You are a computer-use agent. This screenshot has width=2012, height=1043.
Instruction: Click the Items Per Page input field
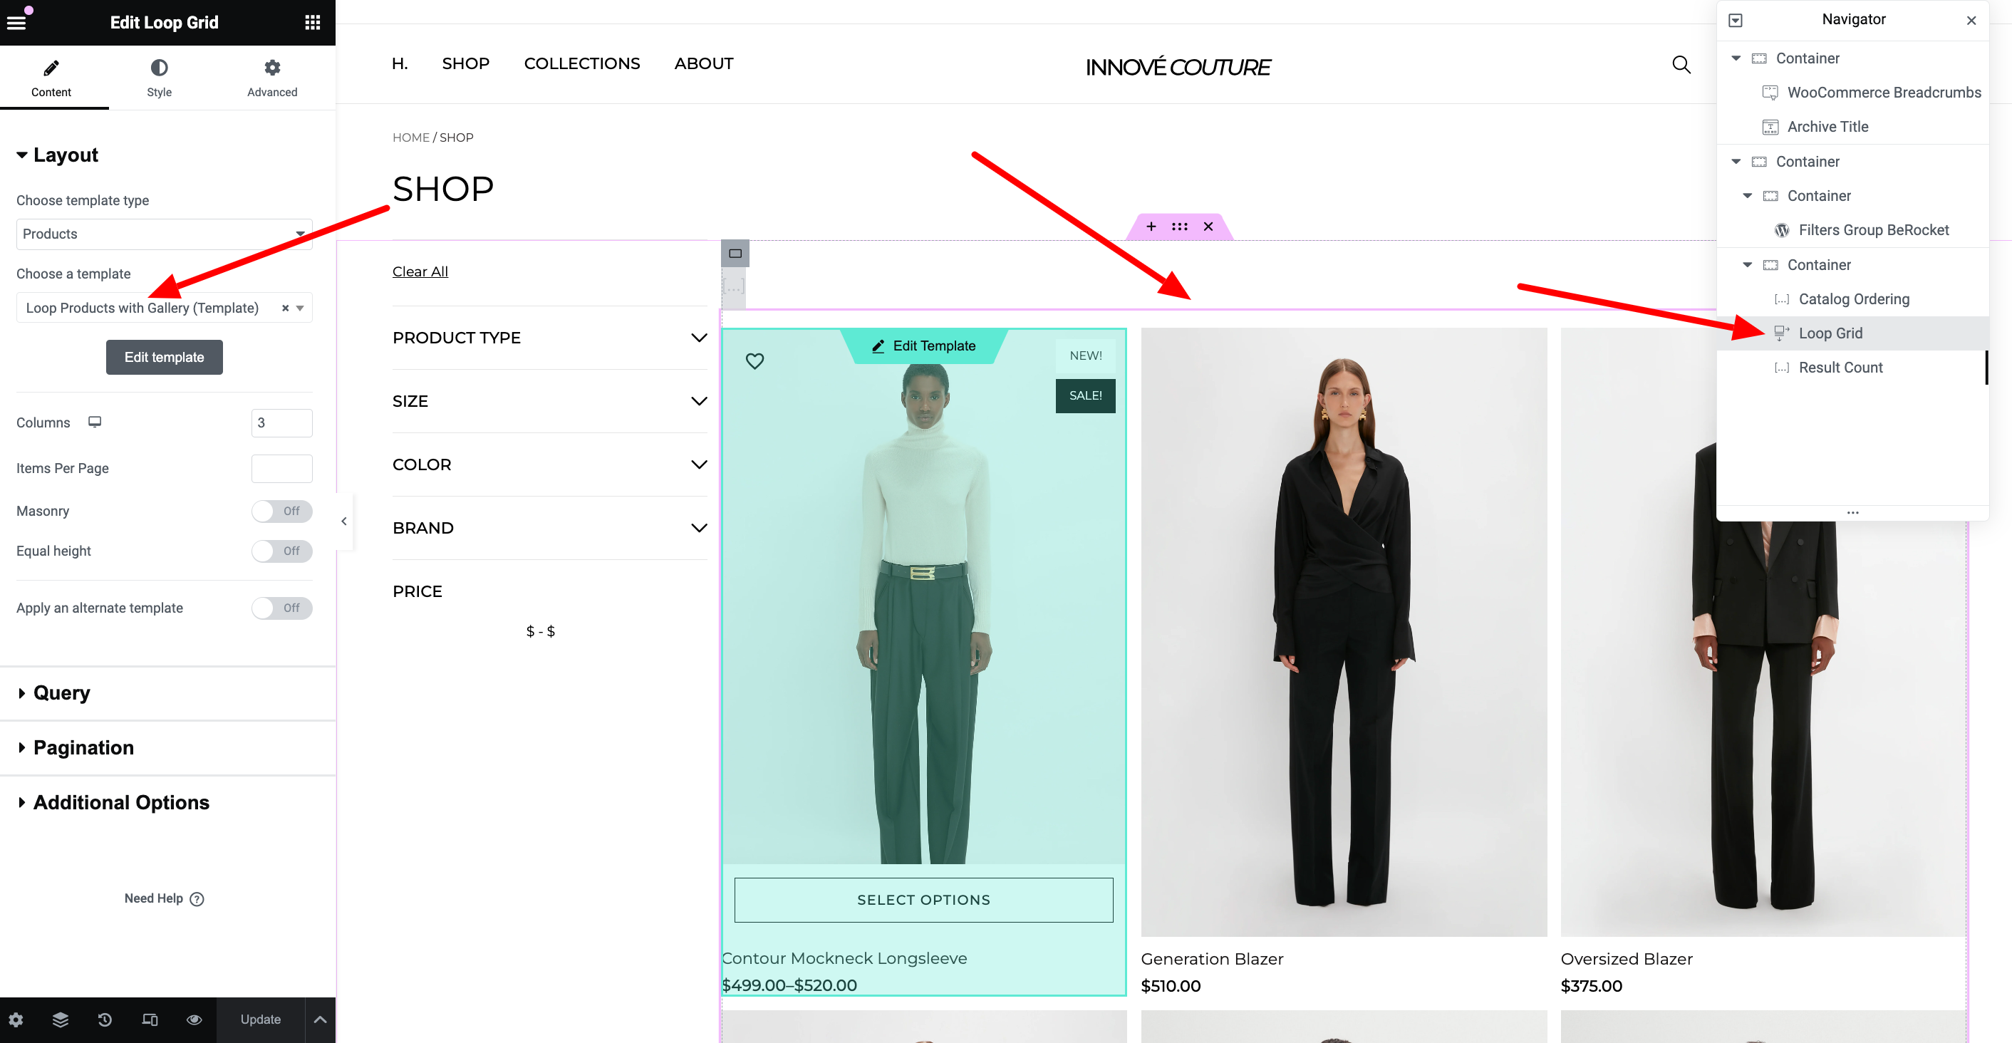(281, 468)
